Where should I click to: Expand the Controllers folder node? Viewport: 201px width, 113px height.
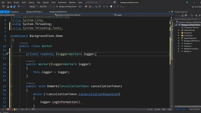click(x=179, y=35)
